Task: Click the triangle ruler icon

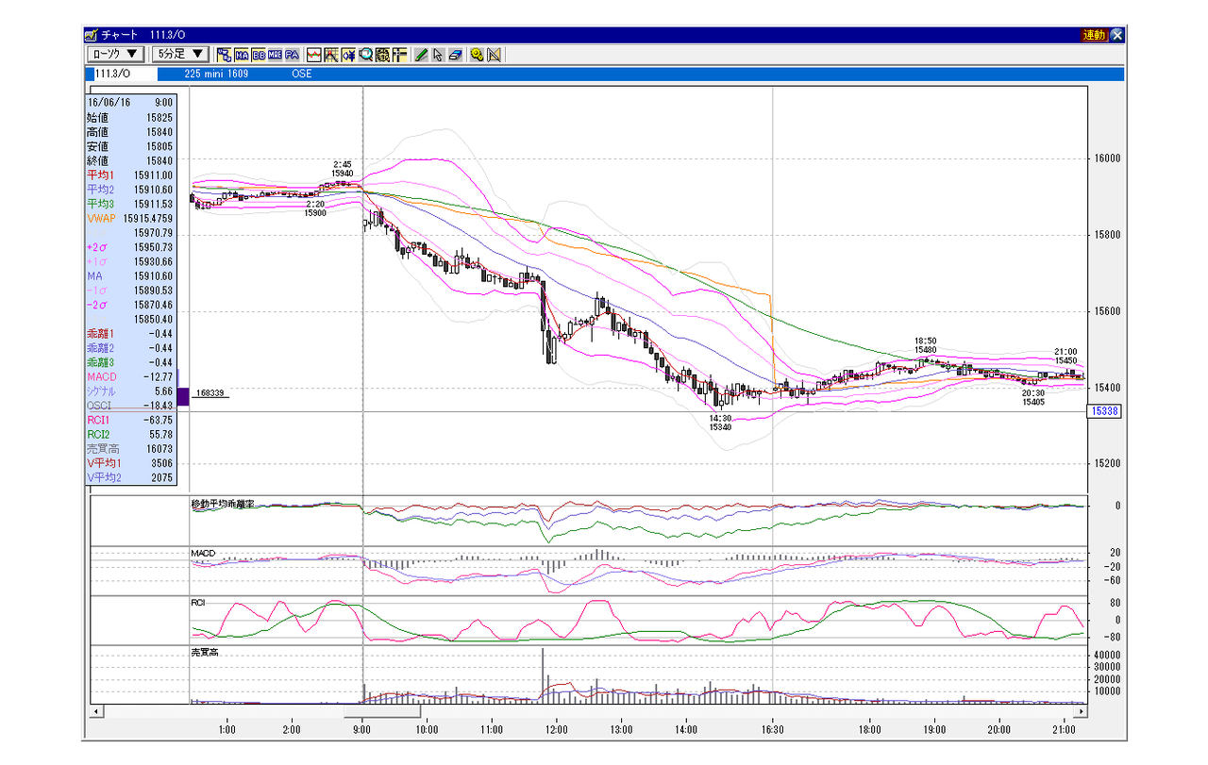Action: point(494,55)
